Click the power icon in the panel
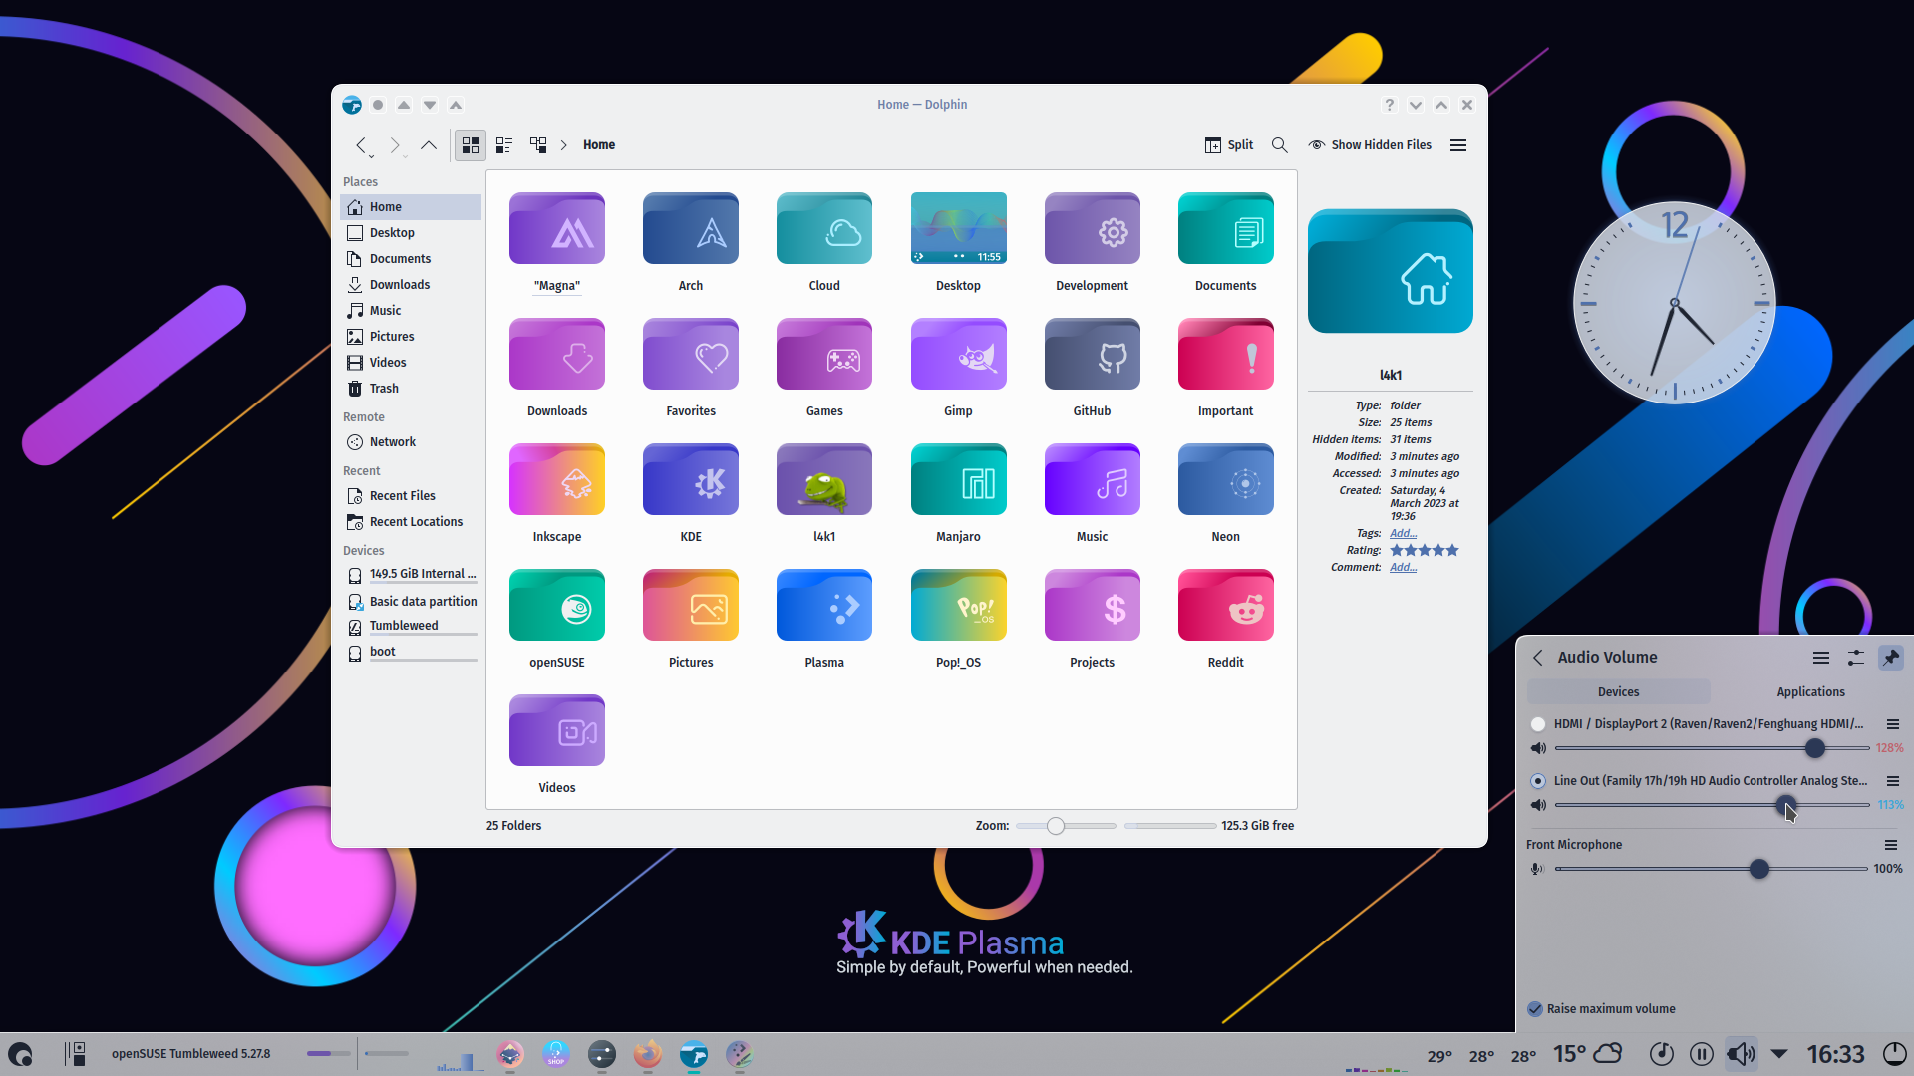 pyautogui.click(x=1894, y=1054)
